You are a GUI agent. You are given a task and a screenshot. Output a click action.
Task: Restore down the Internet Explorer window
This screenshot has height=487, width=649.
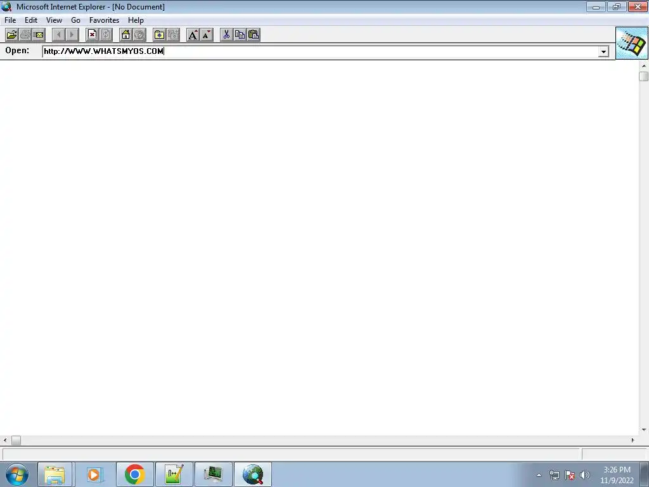point(617,6)
